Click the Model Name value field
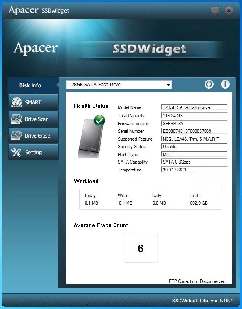 194,107
